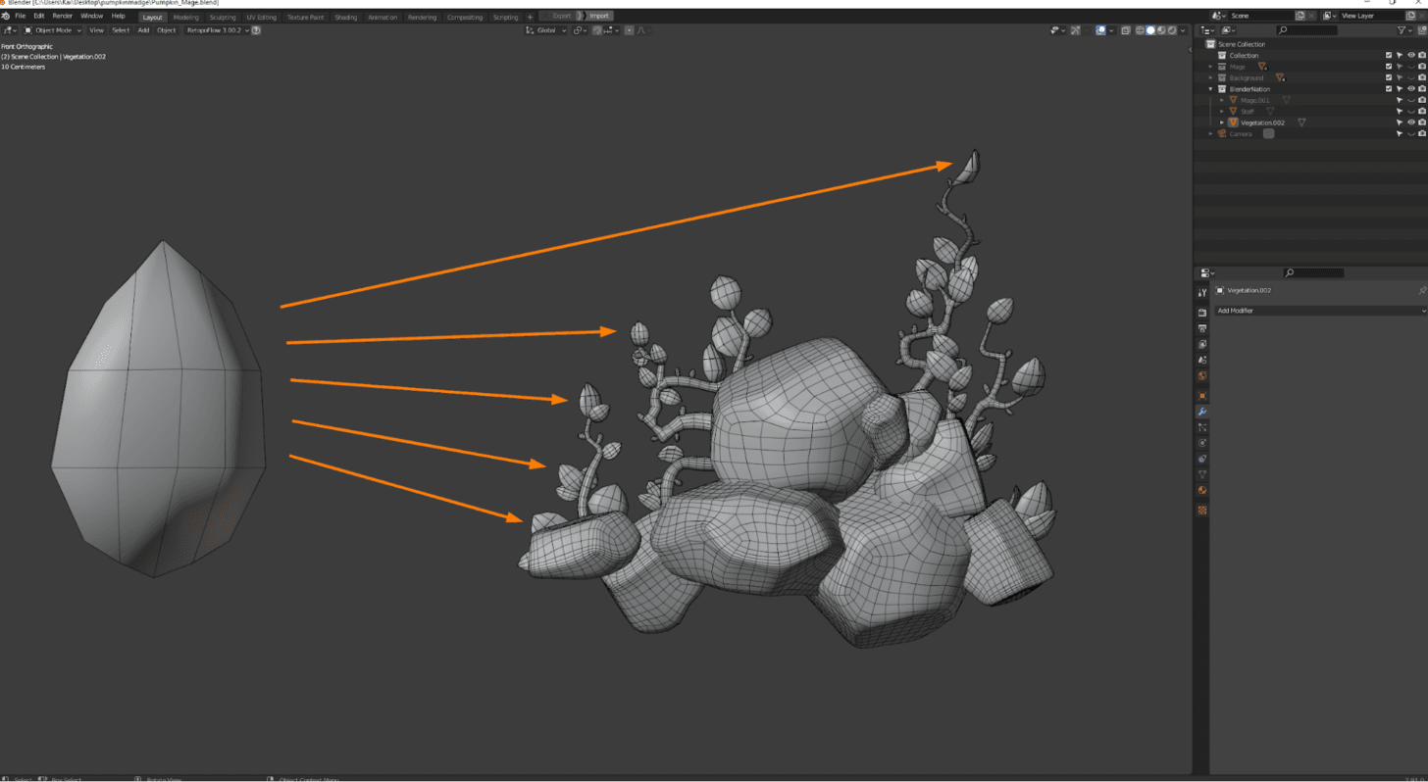Open the Render menu
The height and width of the screenshot is (782, 1428).
tap(62, 17)
